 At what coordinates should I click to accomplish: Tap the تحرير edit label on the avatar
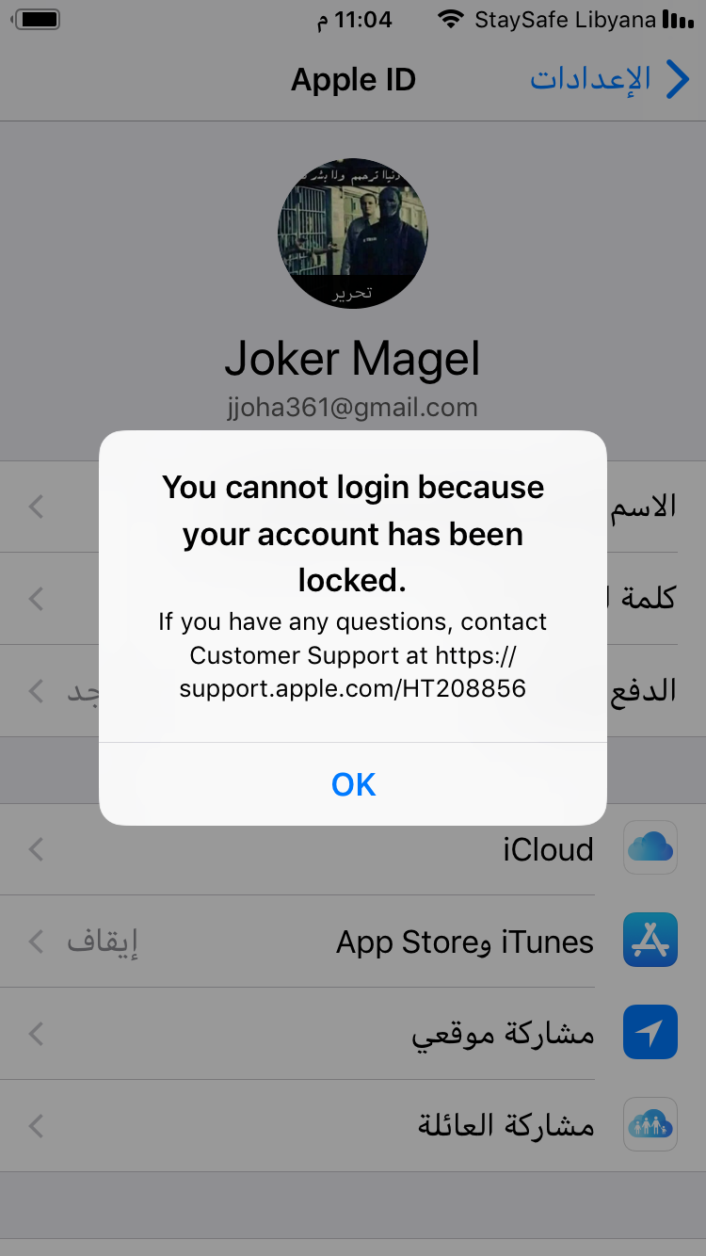pos(353,293)
